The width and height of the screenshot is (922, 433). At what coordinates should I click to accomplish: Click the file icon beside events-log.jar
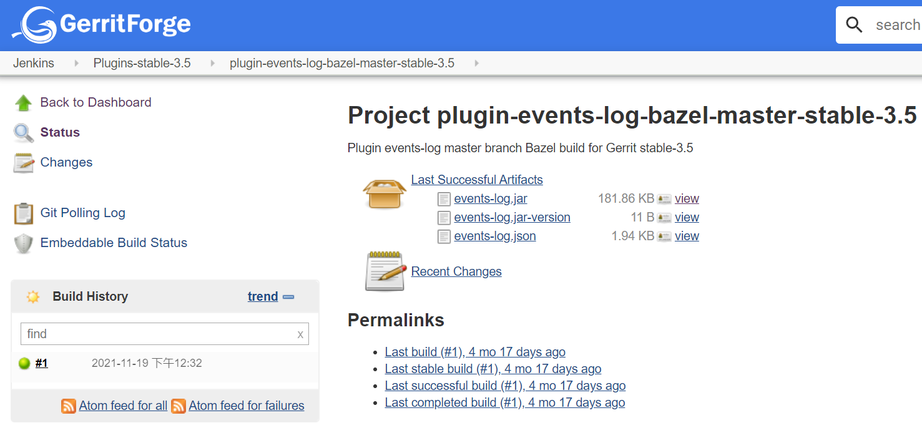pyautogui.click(x=444, y=199)
